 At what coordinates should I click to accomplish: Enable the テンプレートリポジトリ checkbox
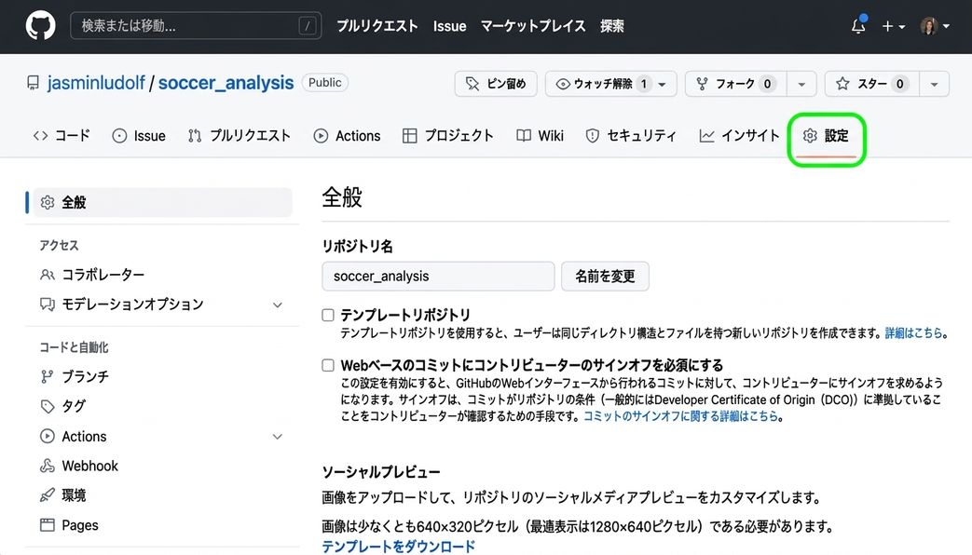tap(328, 316)
